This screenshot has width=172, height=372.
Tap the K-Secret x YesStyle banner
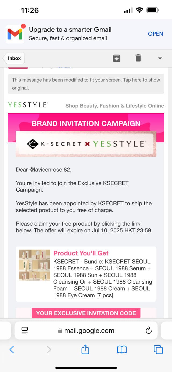click(86, 144)
